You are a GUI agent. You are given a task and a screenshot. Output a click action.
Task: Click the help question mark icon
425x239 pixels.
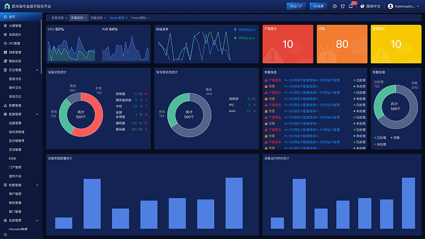click(335, 6)
